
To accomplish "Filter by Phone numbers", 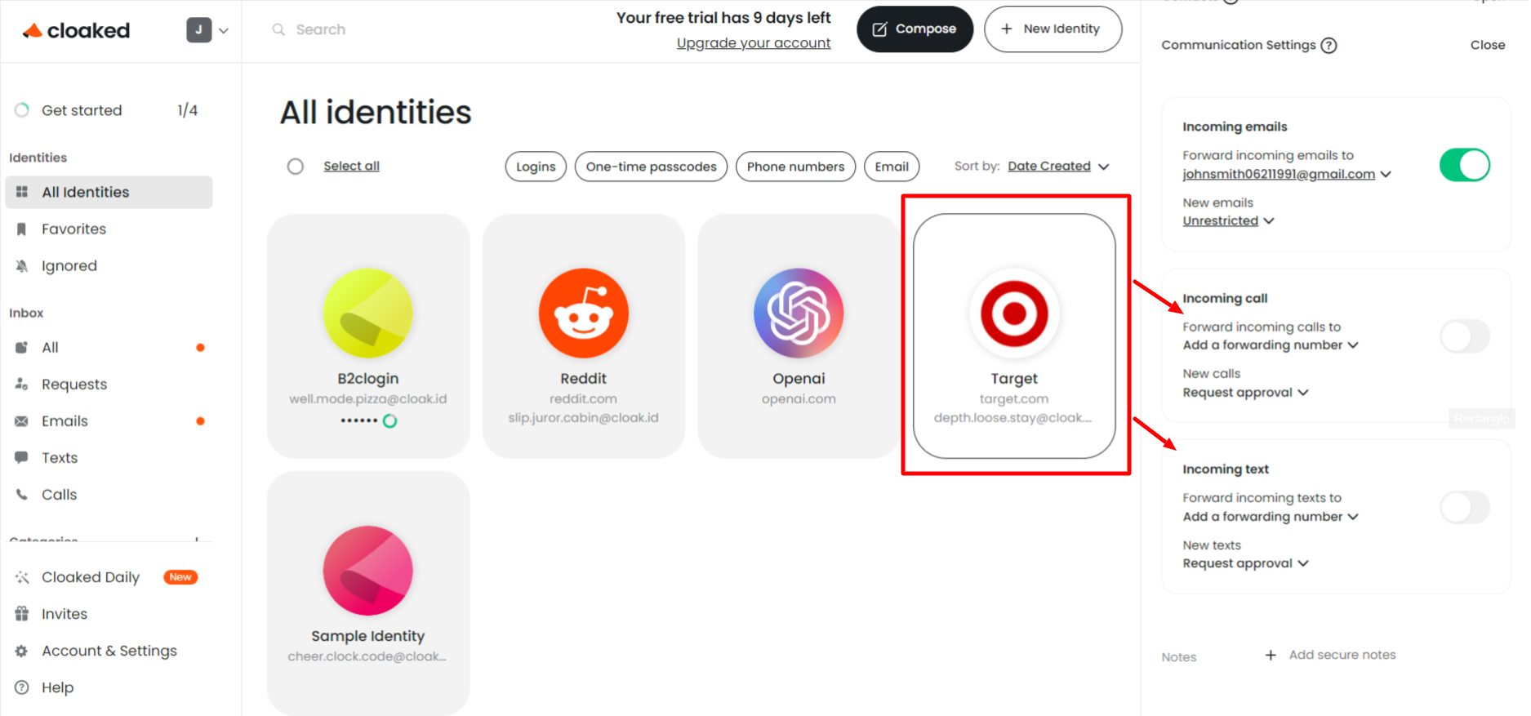I will point(795,167).
